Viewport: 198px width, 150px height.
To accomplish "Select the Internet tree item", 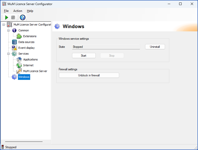I will coord(28,65).
